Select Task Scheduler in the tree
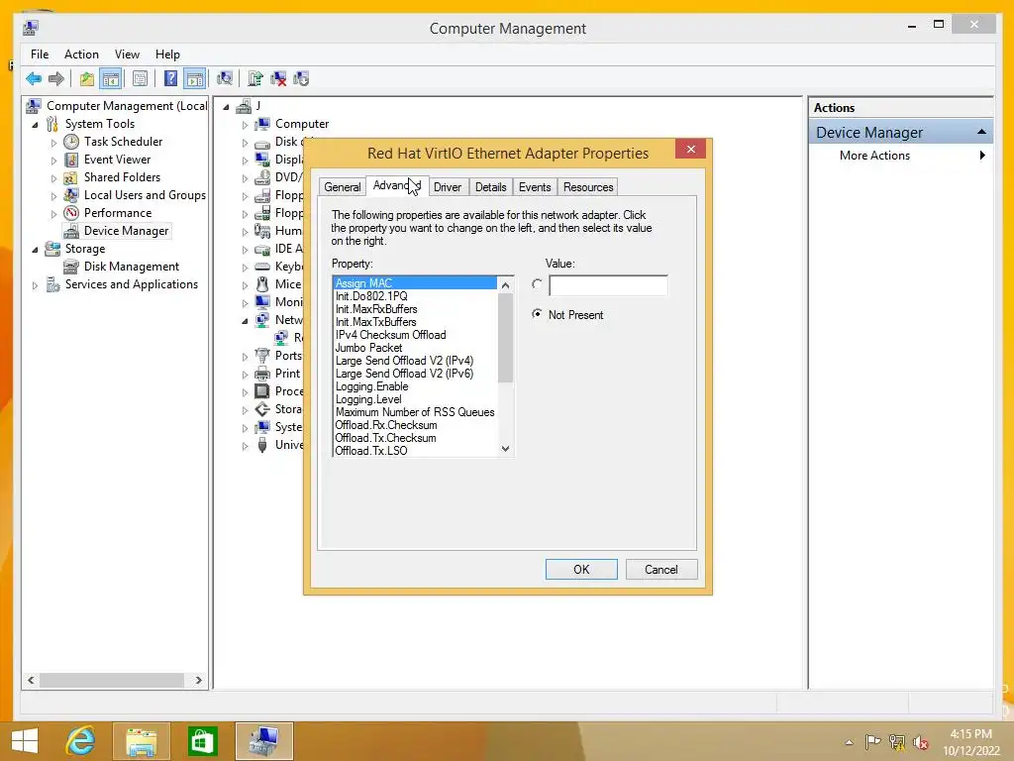This screenshot has width=1014, height=761. click(x=123, y=141)
